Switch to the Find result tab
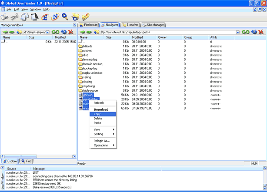Image resolution: width=267 pixels, height=192 pixels. click(88, 25)
